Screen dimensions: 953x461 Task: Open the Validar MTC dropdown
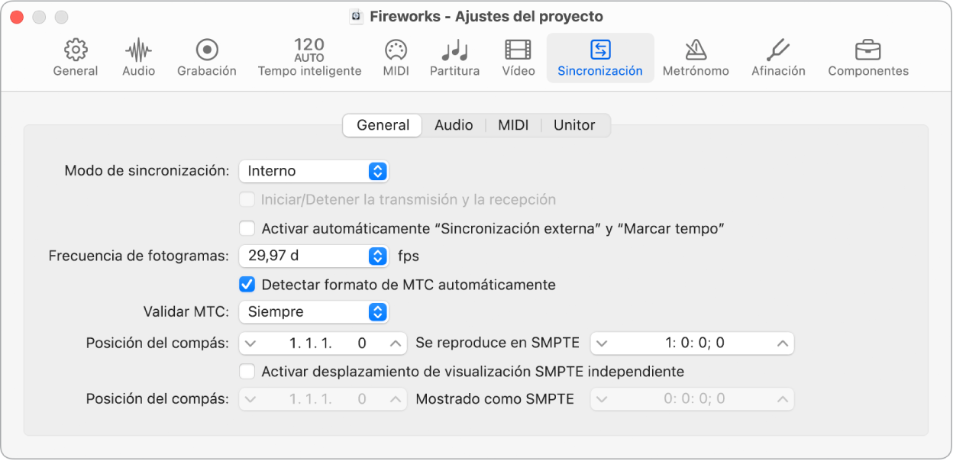tap(313, 312)
